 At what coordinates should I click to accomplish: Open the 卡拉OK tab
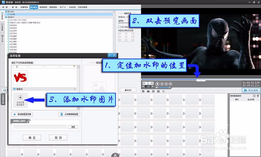(x=72, y=7)
